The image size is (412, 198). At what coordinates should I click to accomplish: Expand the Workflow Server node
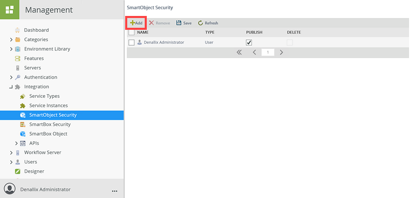point(11,153)
